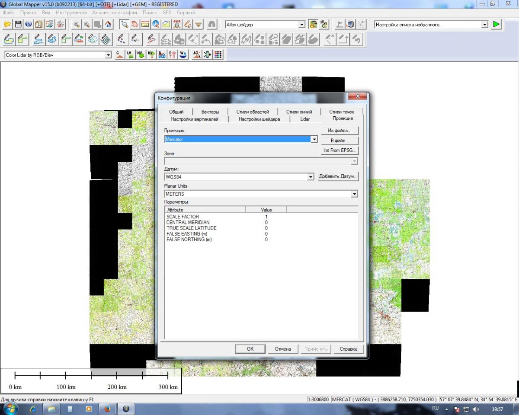Open the WGS84 datum dropdown

(310, 177)
